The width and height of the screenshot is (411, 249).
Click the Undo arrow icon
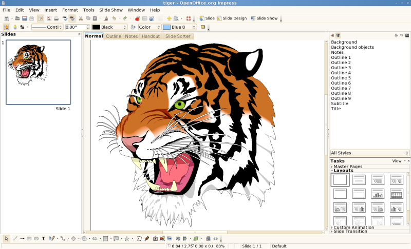tap(114, 18)
